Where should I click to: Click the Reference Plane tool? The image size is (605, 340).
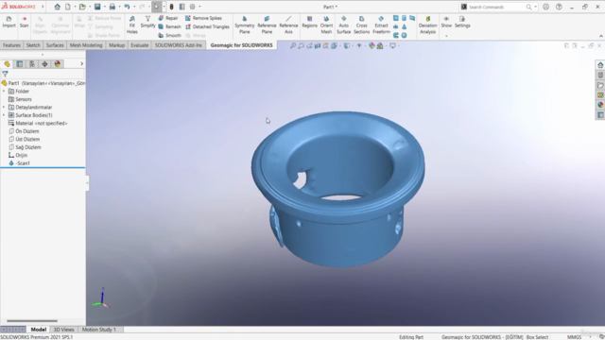267,25
